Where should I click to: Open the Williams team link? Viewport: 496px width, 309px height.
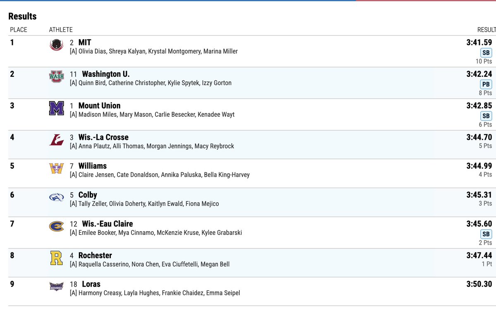(x=93, y=166)
